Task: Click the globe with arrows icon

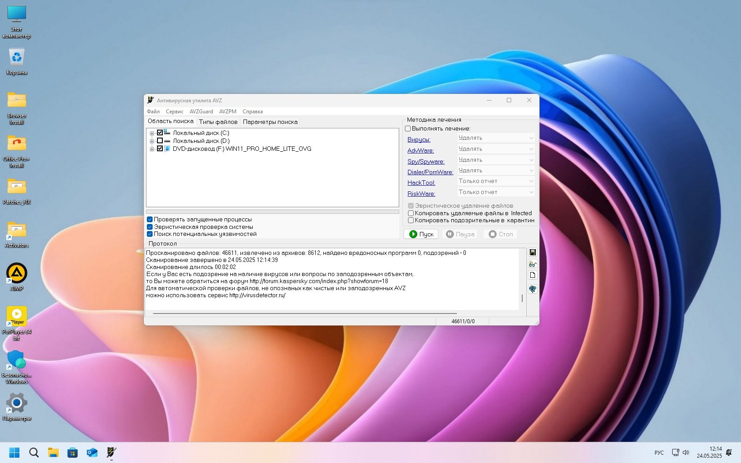Action: pos(532,289)
